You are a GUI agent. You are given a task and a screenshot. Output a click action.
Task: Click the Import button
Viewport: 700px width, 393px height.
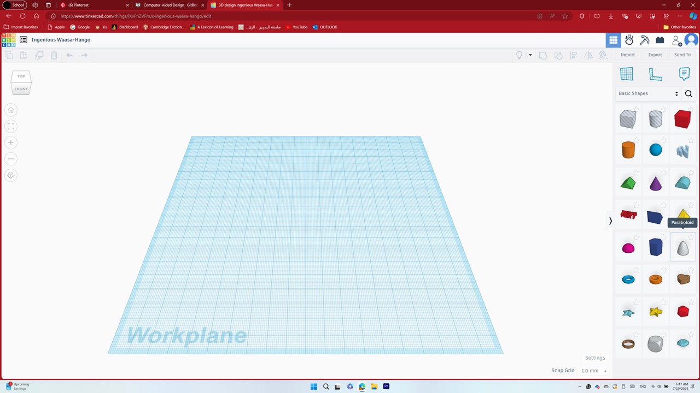click(x=628, y=55)
